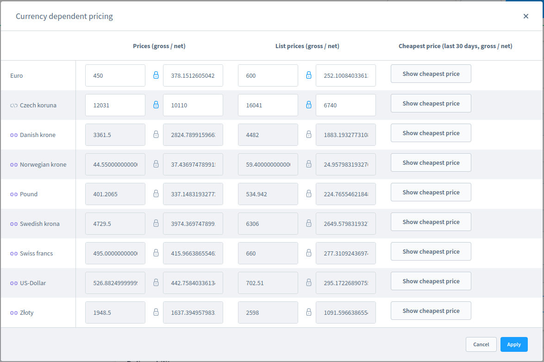Show cheapest price for Złoty row

coord(431,311)
